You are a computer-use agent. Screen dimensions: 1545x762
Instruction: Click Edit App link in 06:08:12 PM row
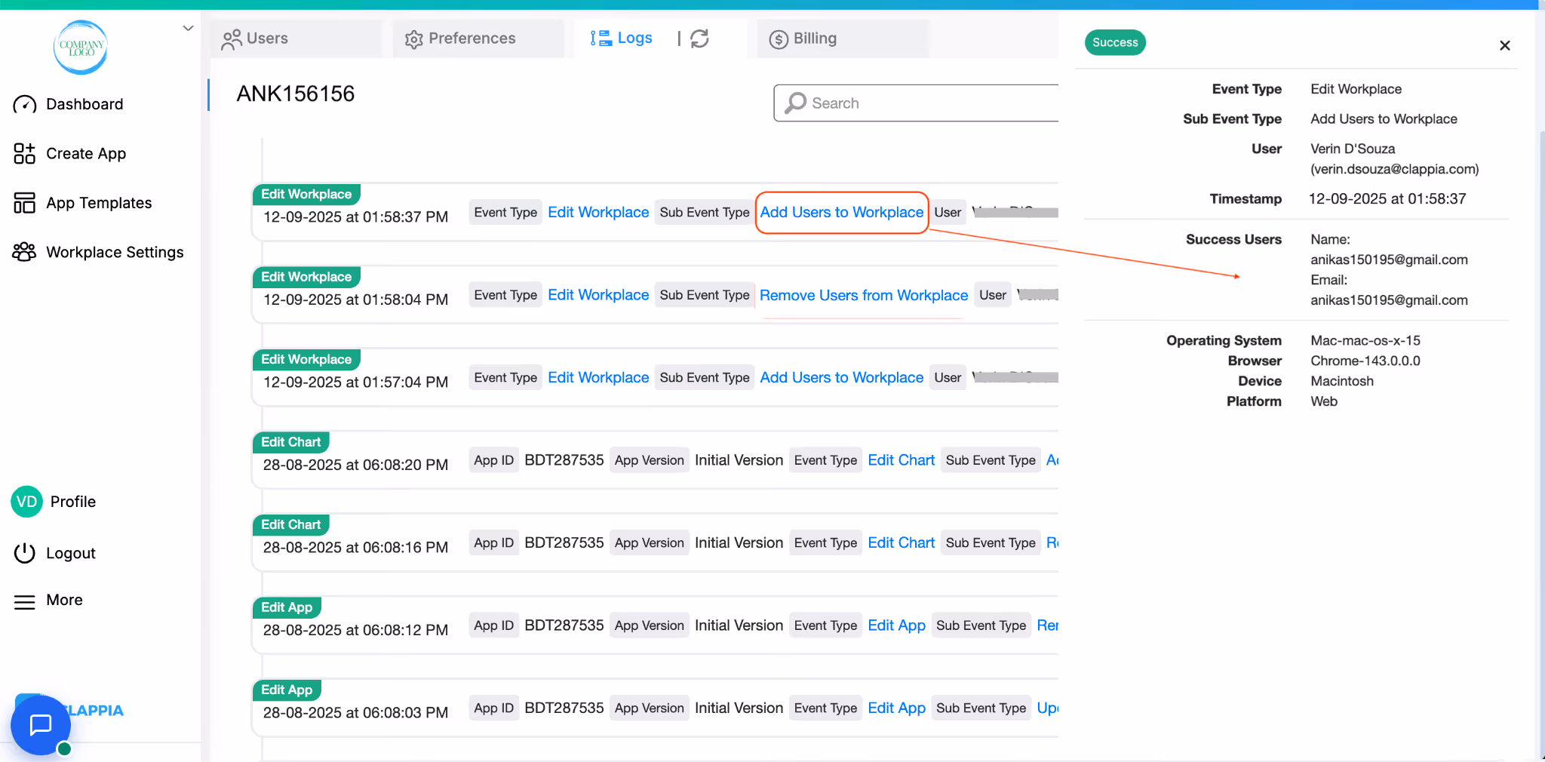click(896, 625)
